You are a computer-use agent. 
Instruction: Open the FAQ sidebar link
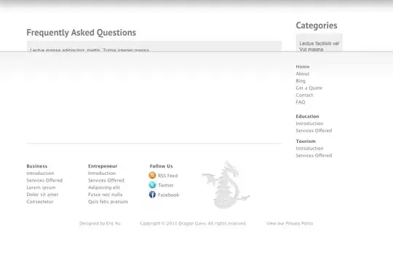301,102
